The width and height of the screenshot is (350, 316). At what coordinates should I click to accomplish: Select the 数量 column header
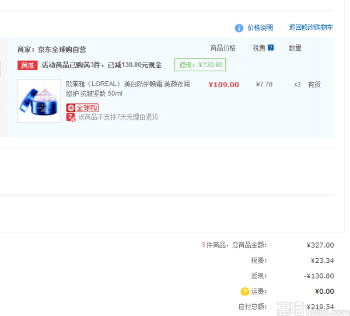point(295,48)
